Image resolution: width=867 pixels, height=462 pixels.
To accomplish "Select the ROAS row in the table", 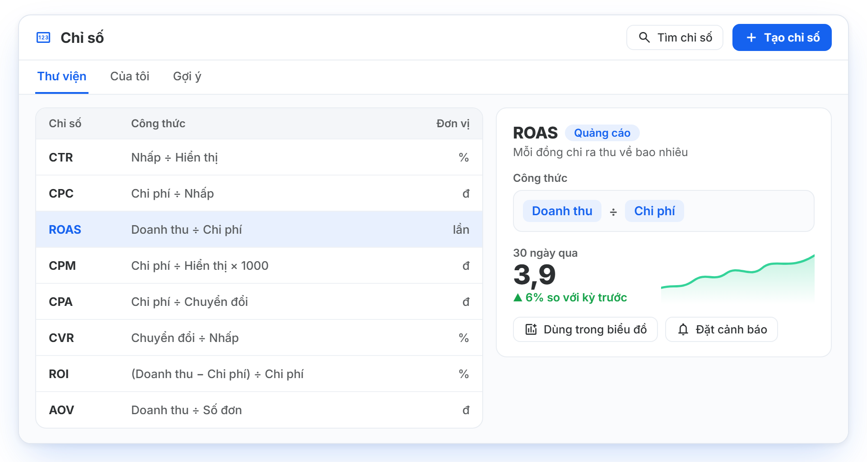I will click(259, 229).
